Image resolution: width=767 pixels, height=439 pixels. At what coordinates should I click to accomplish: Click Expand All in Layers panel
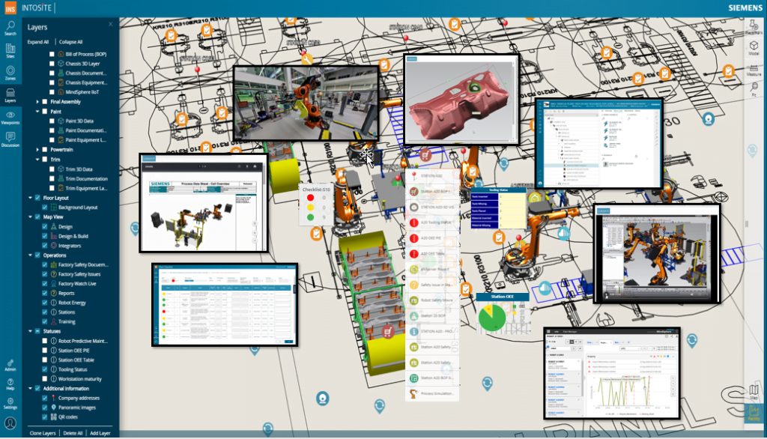38,42
